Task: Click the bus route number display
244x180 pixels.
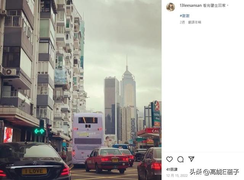Action: 88,126
